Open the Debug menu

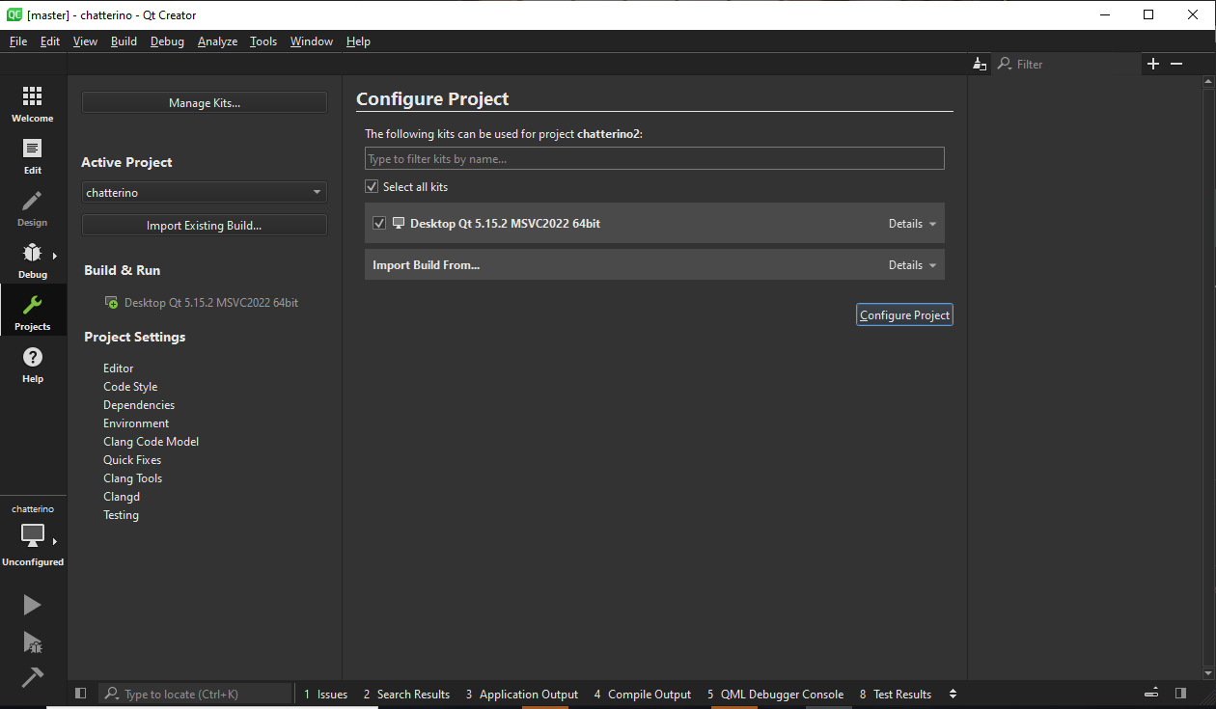pos(167,41)
